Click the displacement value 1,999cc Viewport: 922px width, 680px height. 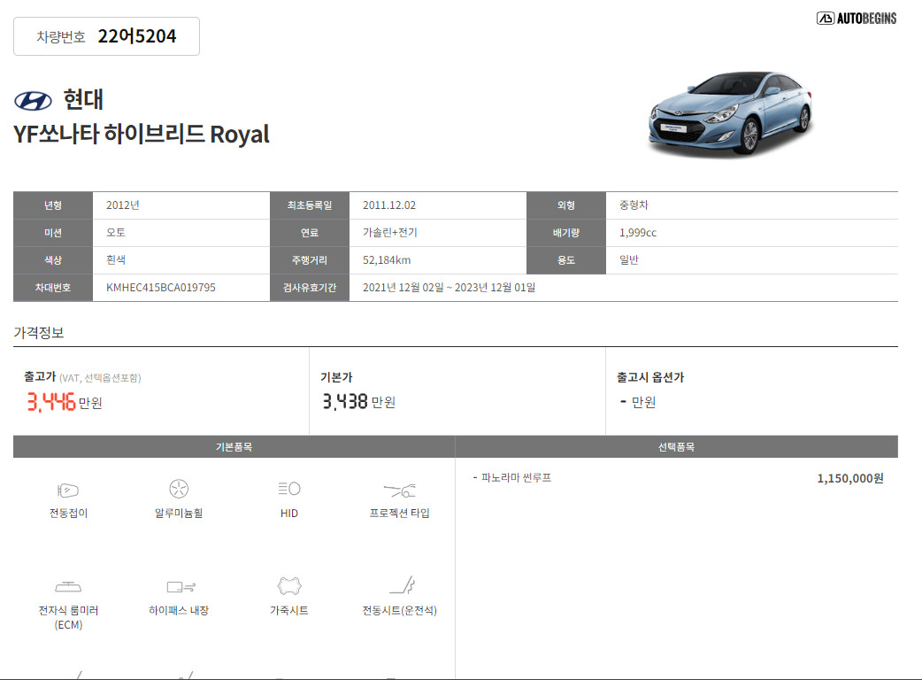pyautogui.click(x=638, y=232)
